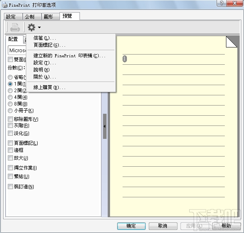Screen dimensions: 244x233
Task: Switch to the 設定 tab
Action: tap(13, 16)
